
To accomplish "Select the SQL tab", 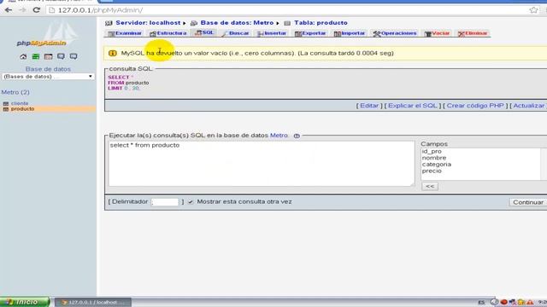I will tap(204, 32).
